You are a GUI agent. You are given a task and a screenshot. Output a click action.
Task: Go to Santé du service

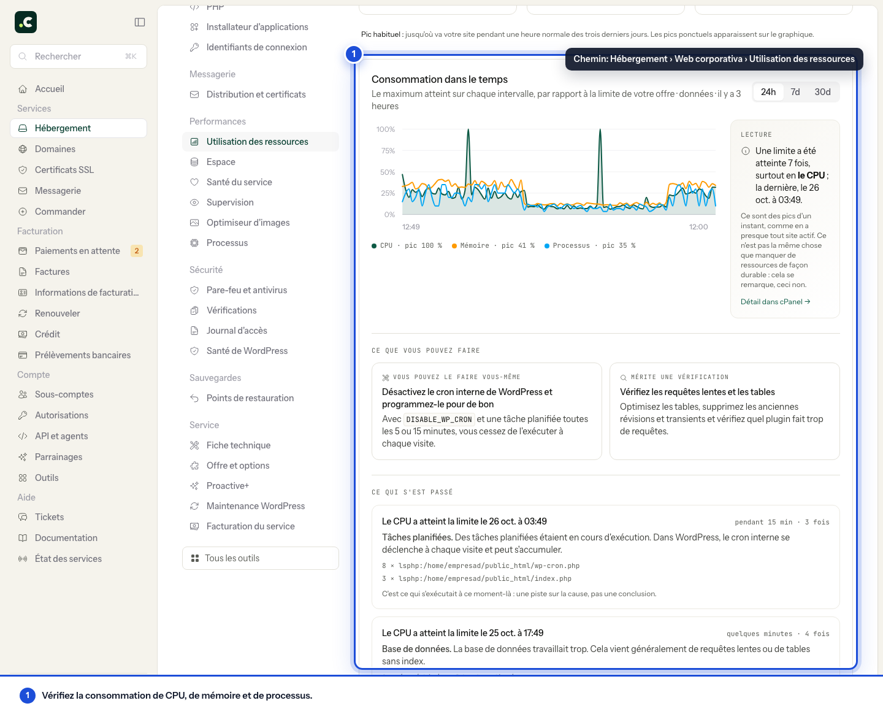coord(261,182)
